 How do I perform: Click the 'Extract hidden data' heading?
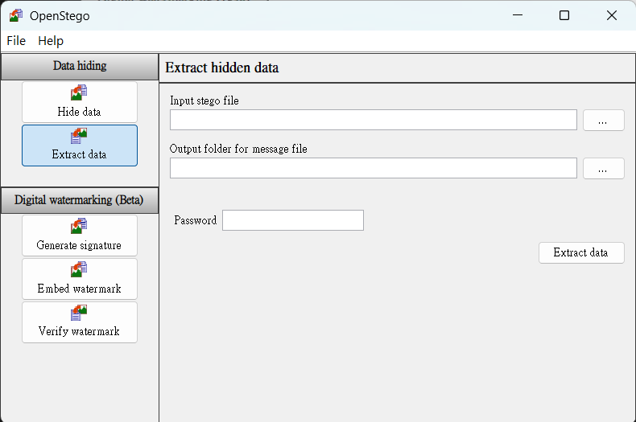[222, 68]
